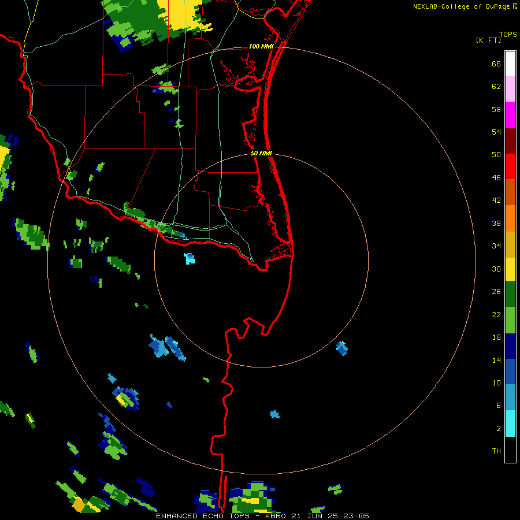The height and width of the screenshot is (520, 520).
Task: Click the cyan echo inside 50 NMI ring
Action: pyautogui.click(x=190, y=259)
